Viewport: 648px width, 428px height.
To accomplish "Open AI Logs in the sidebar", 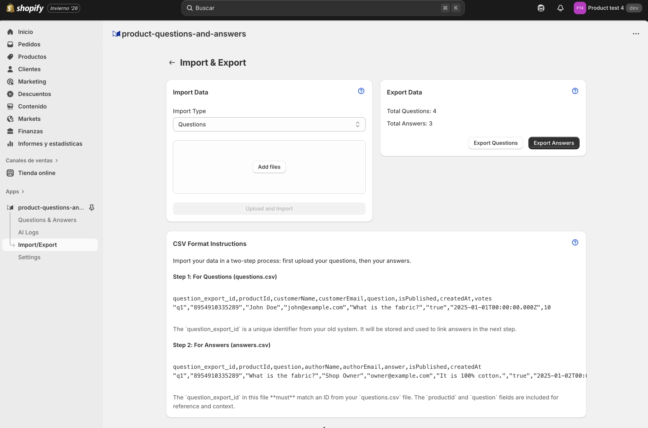I will [x=28, y=232].
